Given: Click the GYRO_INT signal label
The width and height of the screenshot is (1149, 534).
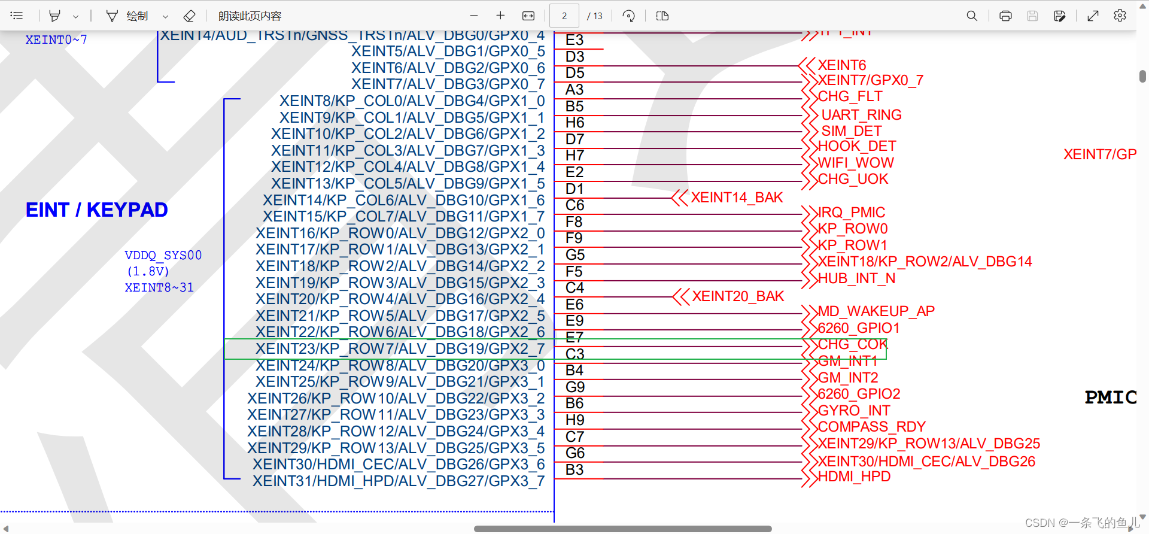Looking at the screenshot, I should tap(854, 411).
